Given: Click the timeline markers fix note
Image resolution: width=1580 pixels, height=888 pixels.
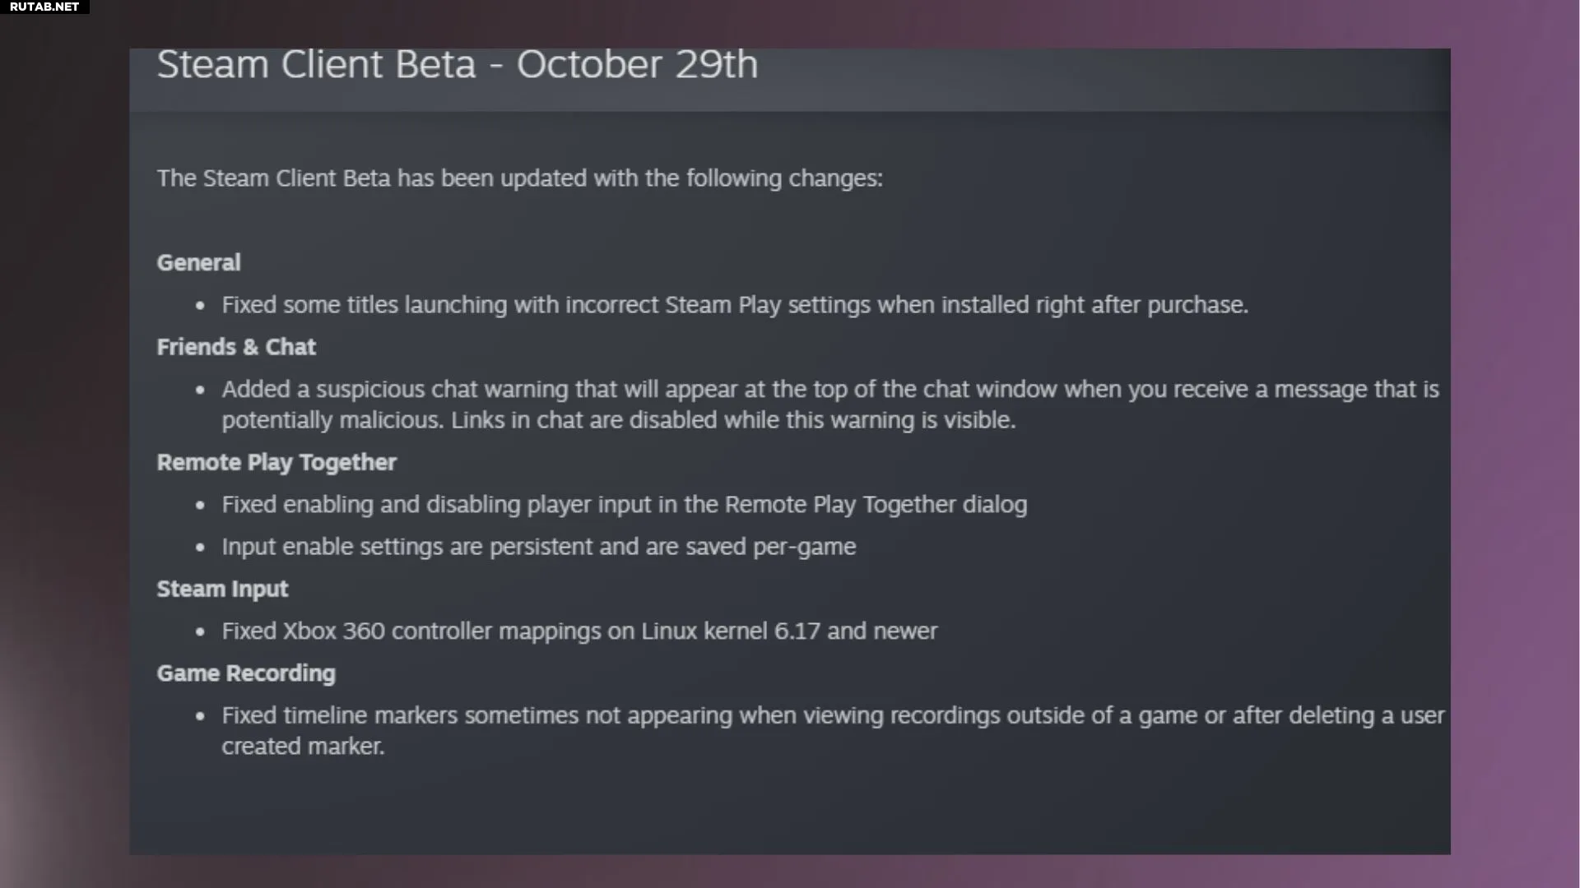Looking at the screenshot, I should pos(832,730).
